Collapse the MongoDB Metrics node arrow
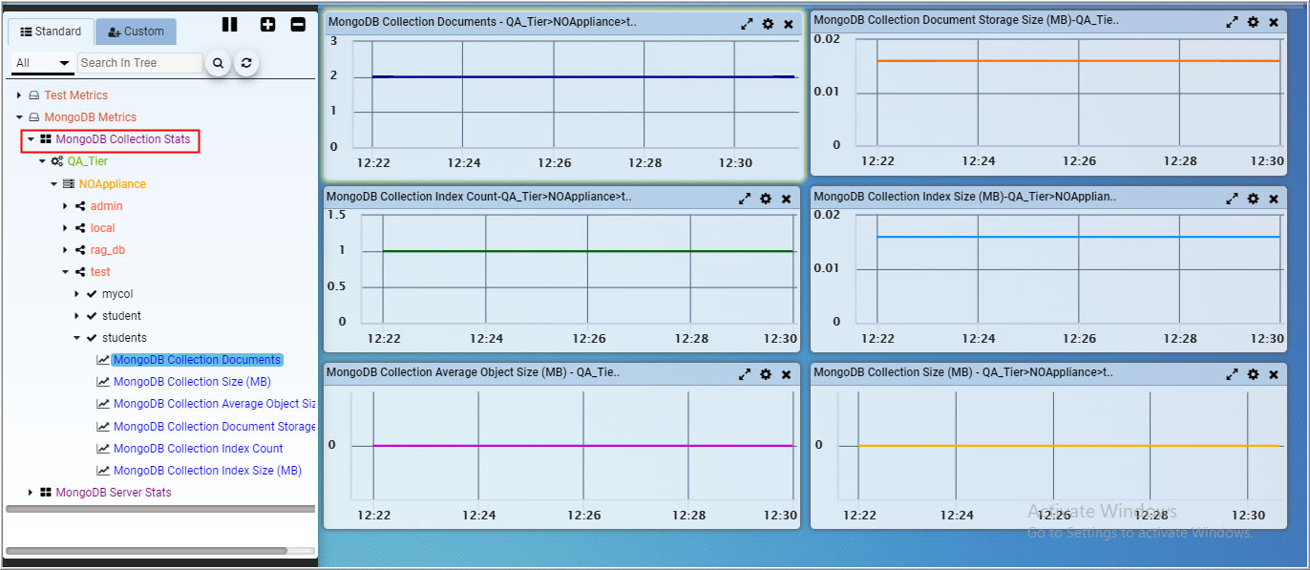Screen dimensions: 1310x570 tap(19, 117)
